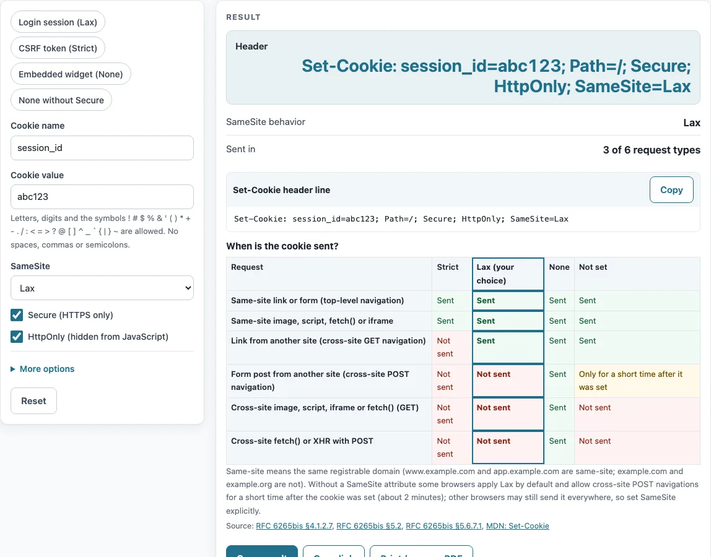This screenshot has height=557, width=711.
Task: Click the "Set-Cookie header line" label
Action: point(282,190)
